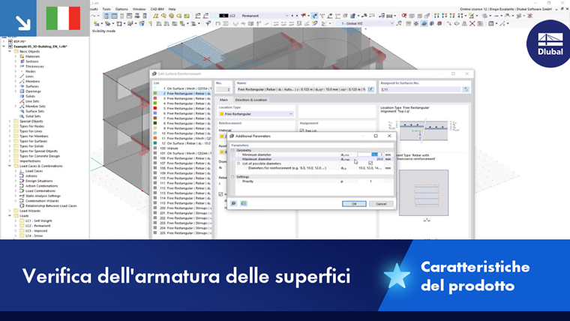Collapse the Geometry group in Additional Parameters
Image resolution: width=570 pixels, height=321 pixels.
[232, 150]
